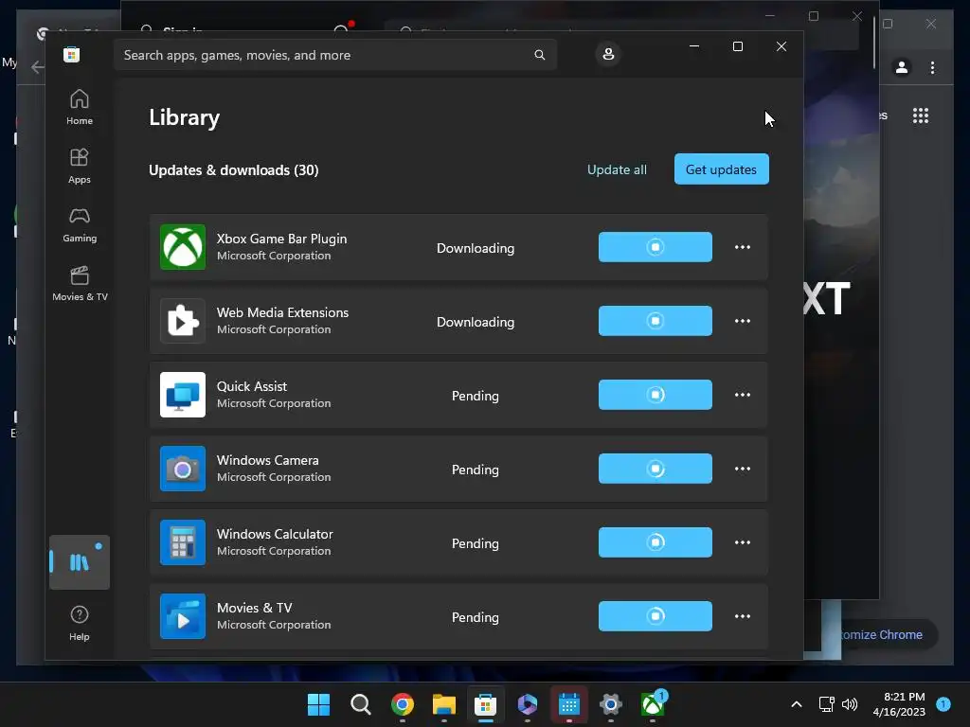970x727 pixels.
Task: Click the Windows Calculator app icon
Action: click(x=183, y=542)
